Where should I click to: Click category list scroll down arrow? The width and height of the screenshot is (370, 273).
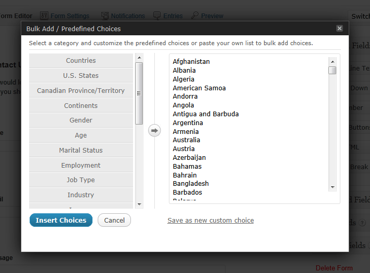coord(139,204)
